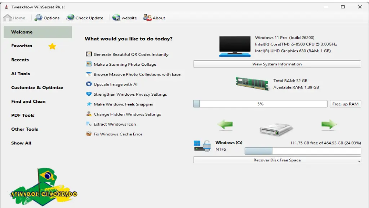Go to next drive with right arrow
Screen dimensions: 369x208
pyautogui.click(x=329, y=124)
